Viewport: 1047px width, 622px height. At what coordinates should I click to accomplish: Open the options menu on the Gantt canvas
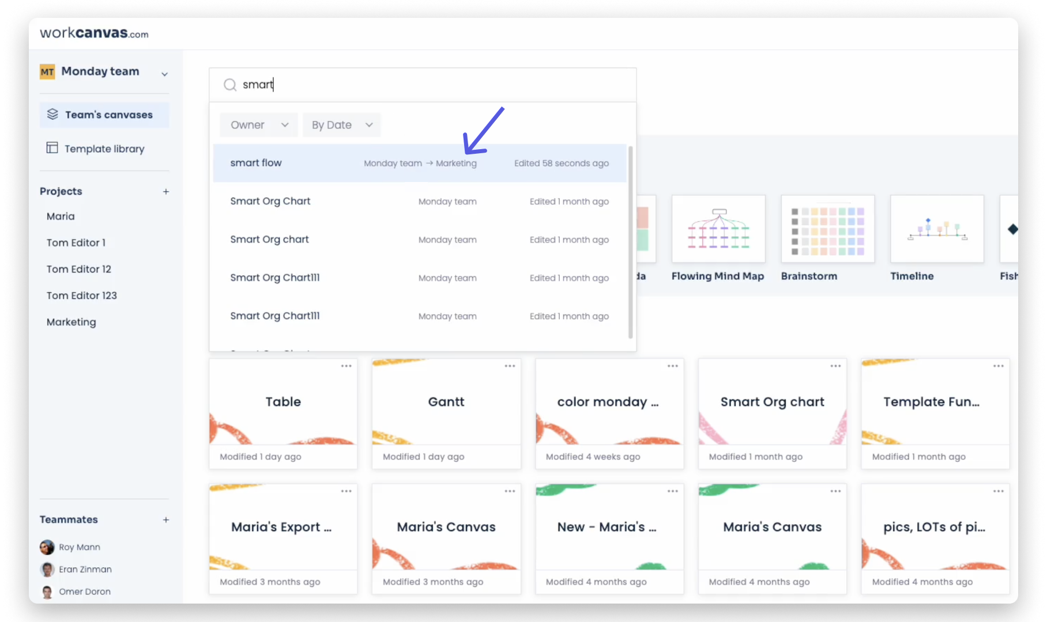[510, 365]
